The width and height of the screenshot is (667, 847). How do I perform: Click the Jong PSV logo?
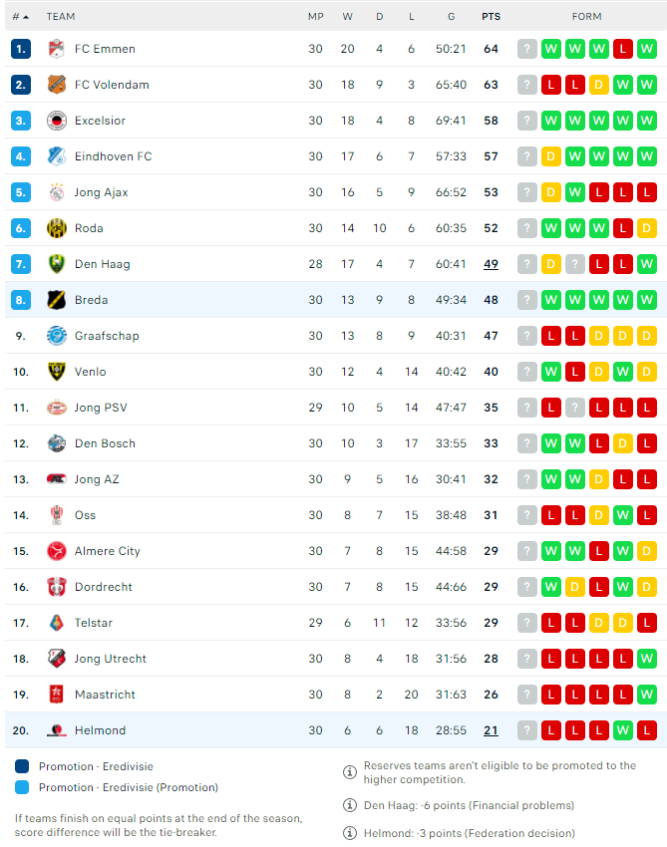(56, 408)
